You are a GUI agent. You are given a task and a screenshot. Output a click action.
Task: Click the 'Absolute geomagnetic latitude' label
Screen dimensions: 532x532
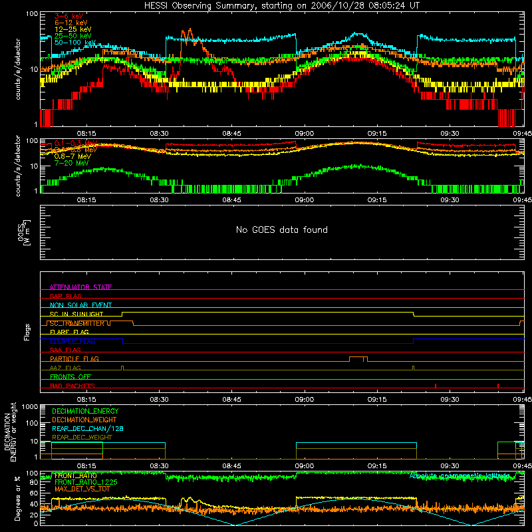point(460,475)
